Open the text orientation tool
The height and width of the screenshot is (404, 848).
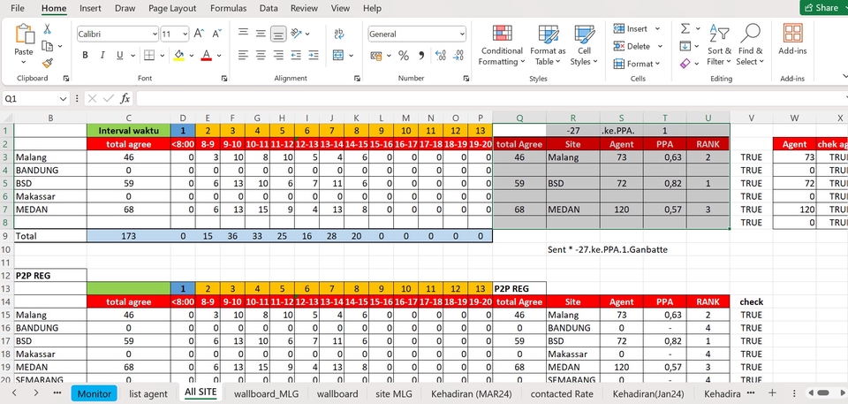click(296, 34)
